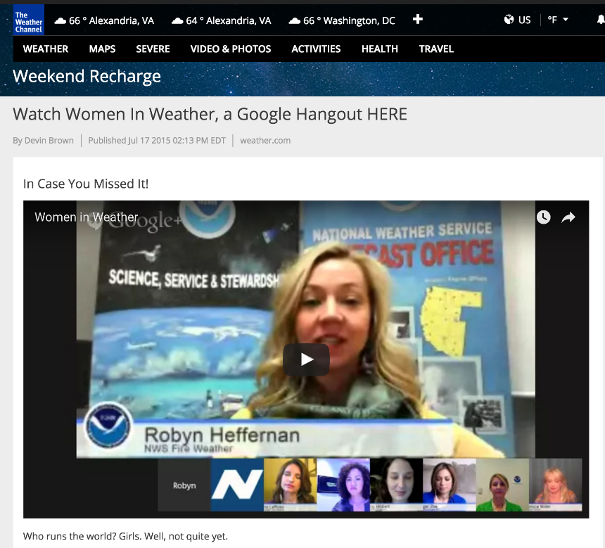Click the author name Devin Brown

pos(49,141)
